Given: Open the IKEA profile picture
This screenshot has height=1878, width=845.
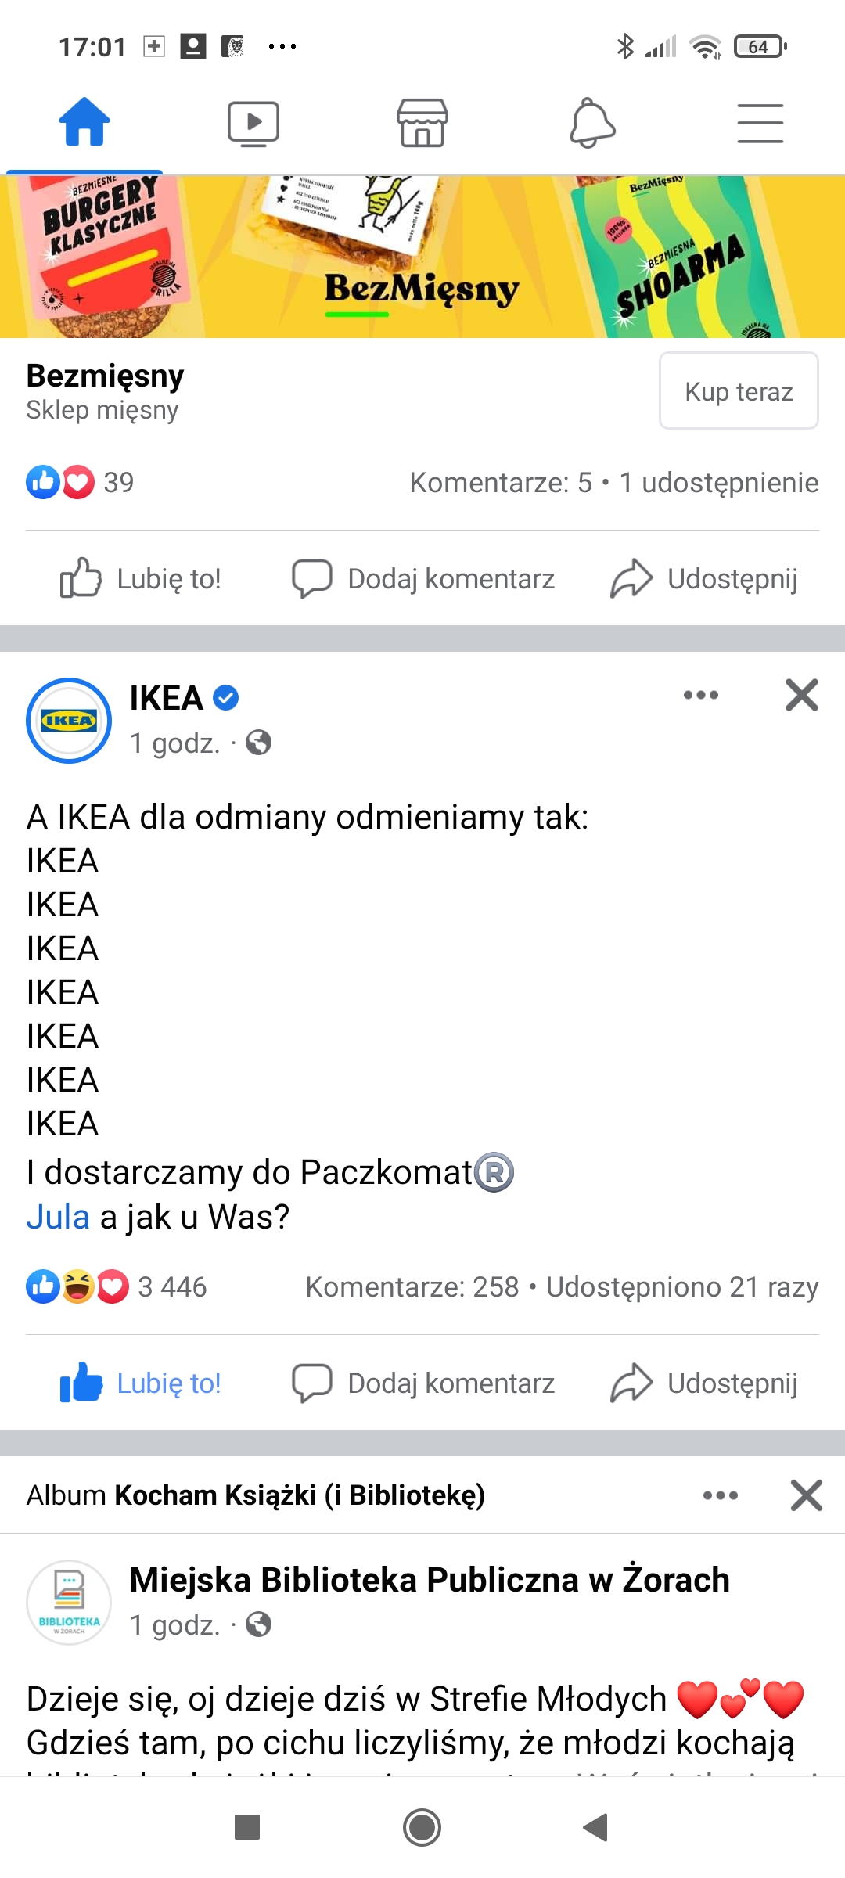Looking at the screenshot, I should click(x=69, y=720).
